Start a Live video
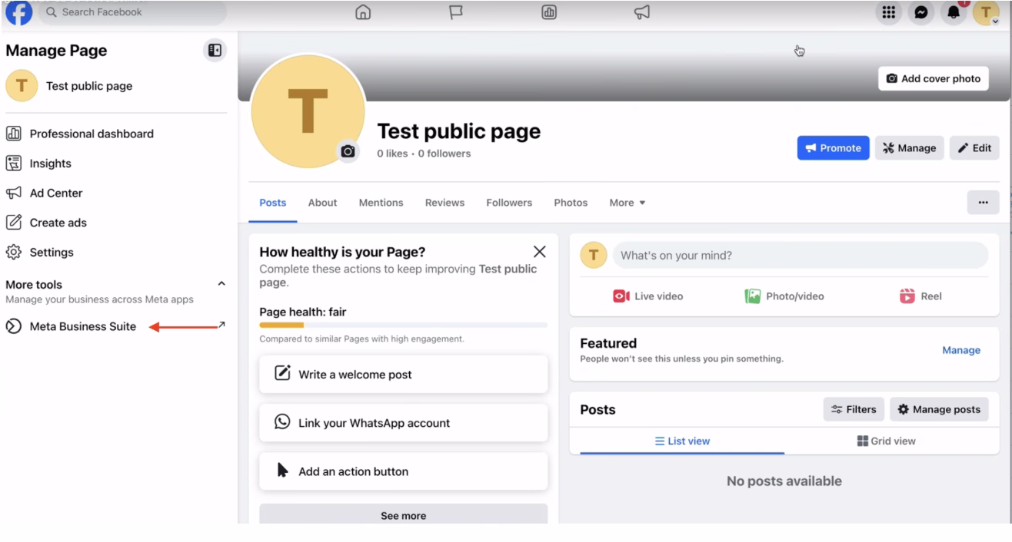1012x542 pixels. pyautogui.click(x=647, y=296)
